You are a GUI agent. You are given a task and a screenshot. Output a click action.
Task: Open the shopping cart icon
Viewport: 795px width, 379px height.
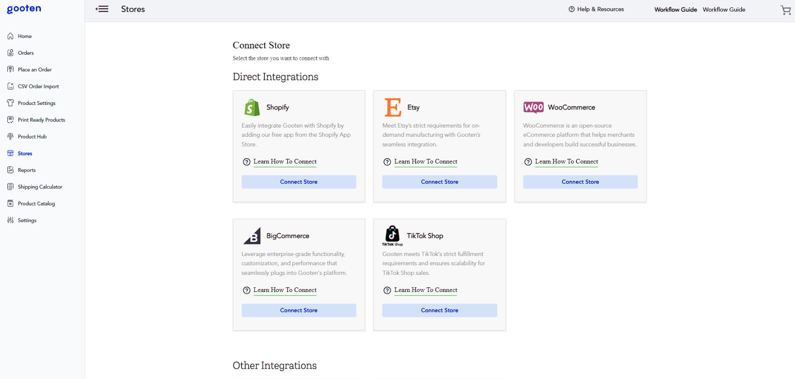pyautogui.click(x=785, y=10)
